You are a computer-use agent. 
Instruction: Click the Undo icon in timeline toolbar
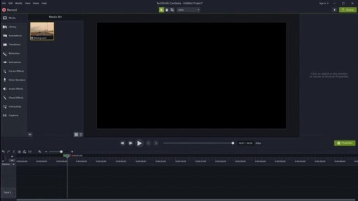point(3,152)
